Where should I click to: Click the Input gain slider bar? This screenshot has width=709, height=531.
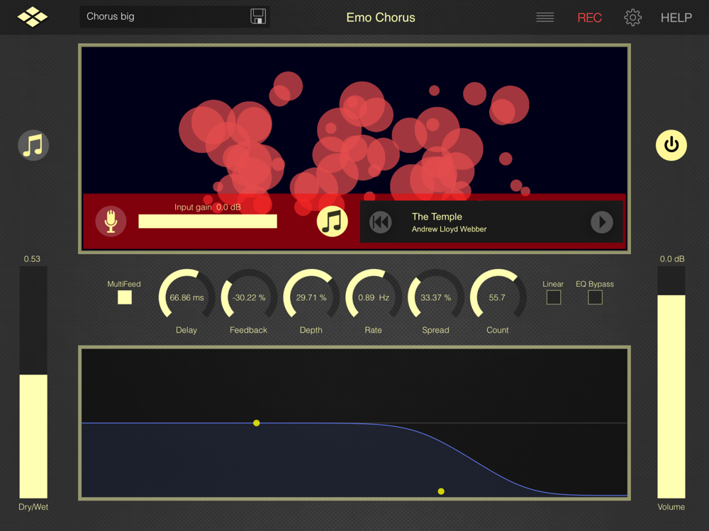pos(208,221)
